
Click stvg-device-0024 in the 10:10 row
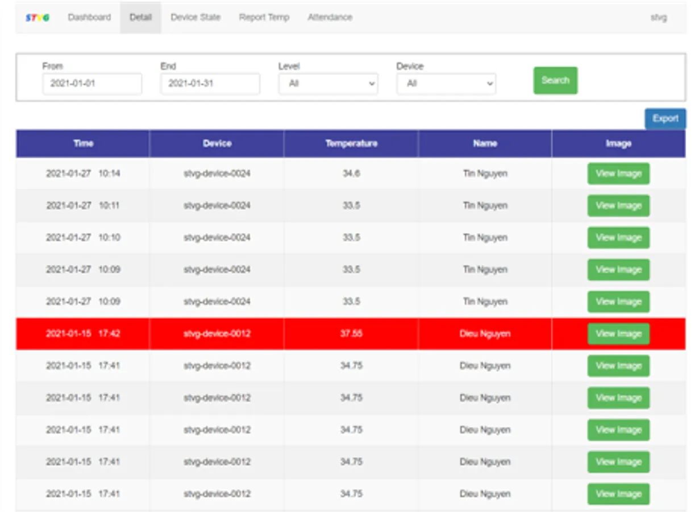coord(217,238)
